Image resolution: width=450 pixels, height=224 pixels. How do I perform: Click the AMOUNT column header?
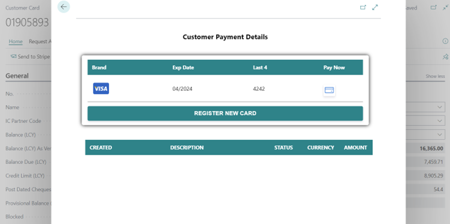[x=355, y=148]
